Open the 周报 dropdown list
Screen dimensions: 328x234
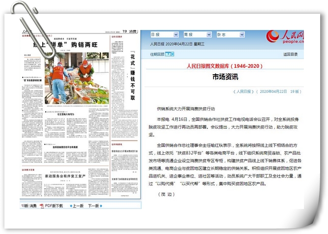point(198,34)
